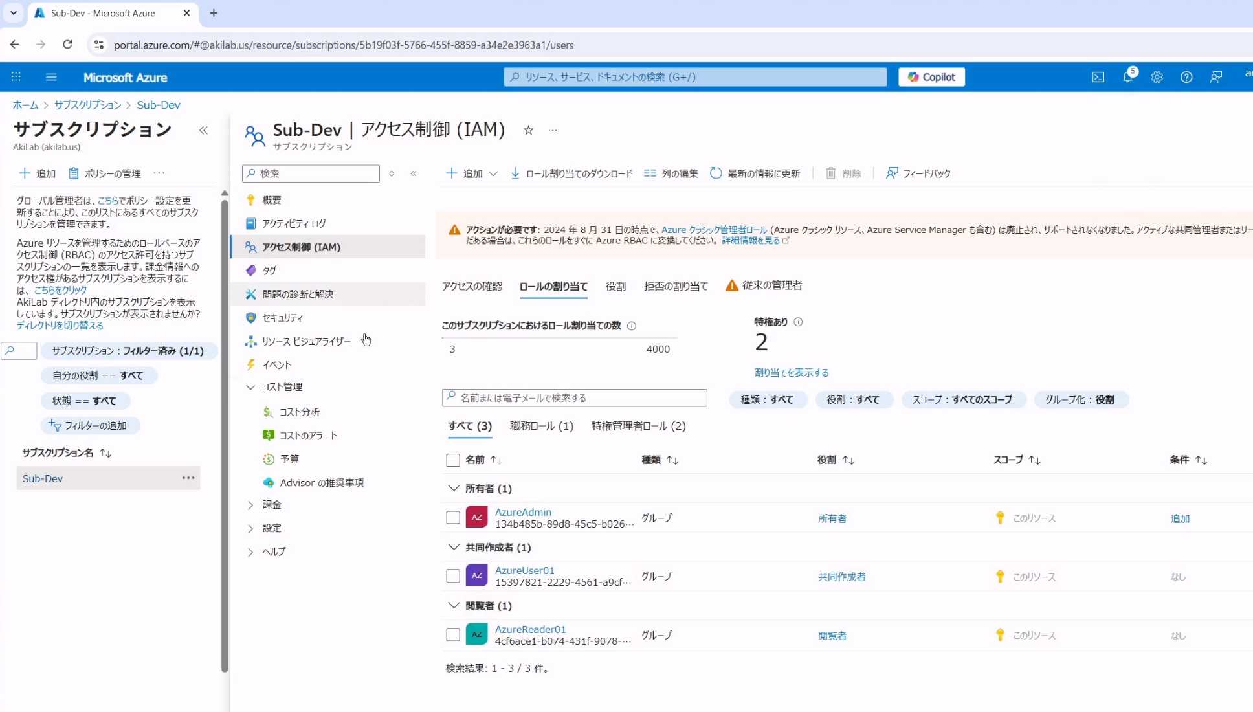Image resolution: width=1253 pixels, height=712 pixels.
Task: Open the Cloud Shell icon in header
Action: (x=1098, y=77)
